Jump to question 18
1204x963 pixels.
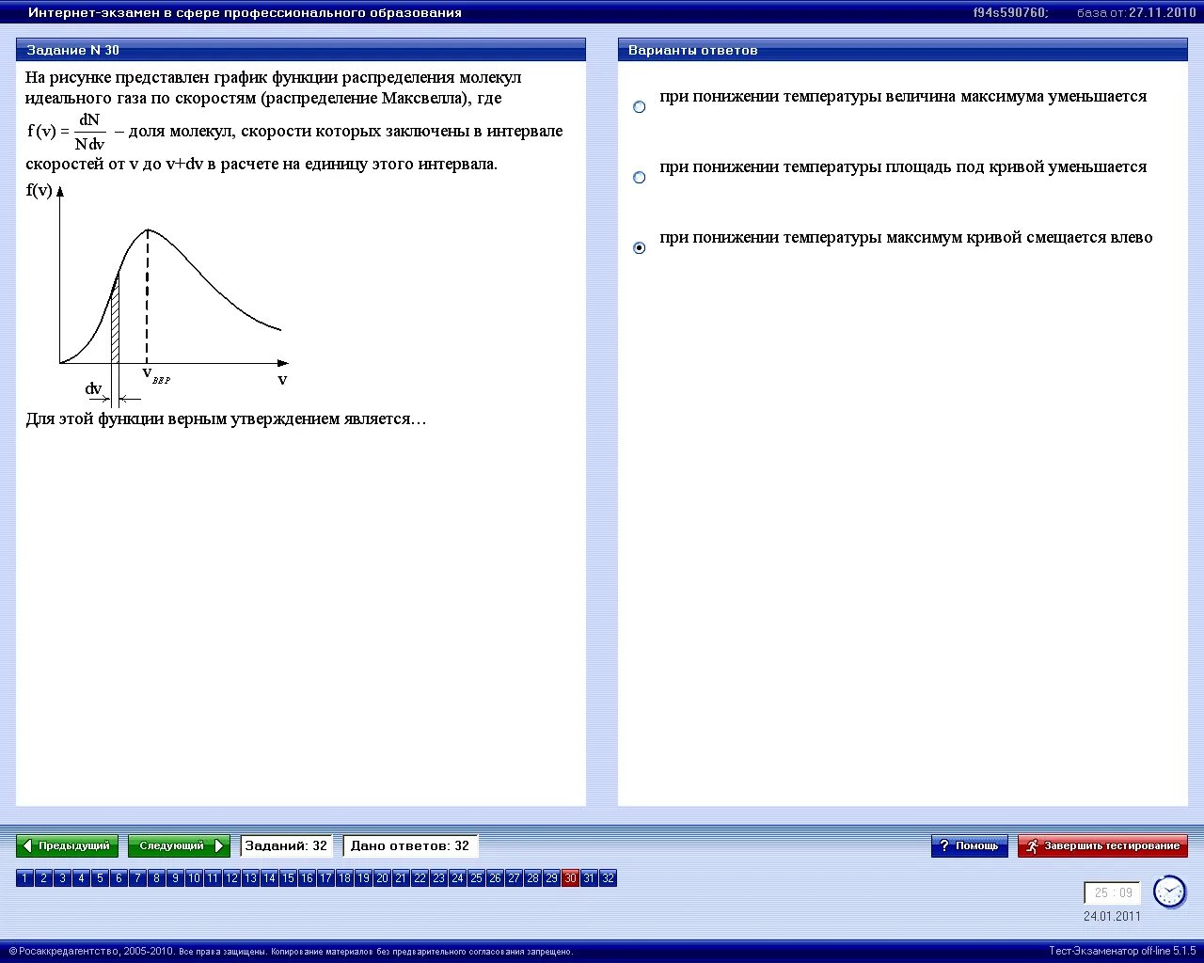coord(344,878)
